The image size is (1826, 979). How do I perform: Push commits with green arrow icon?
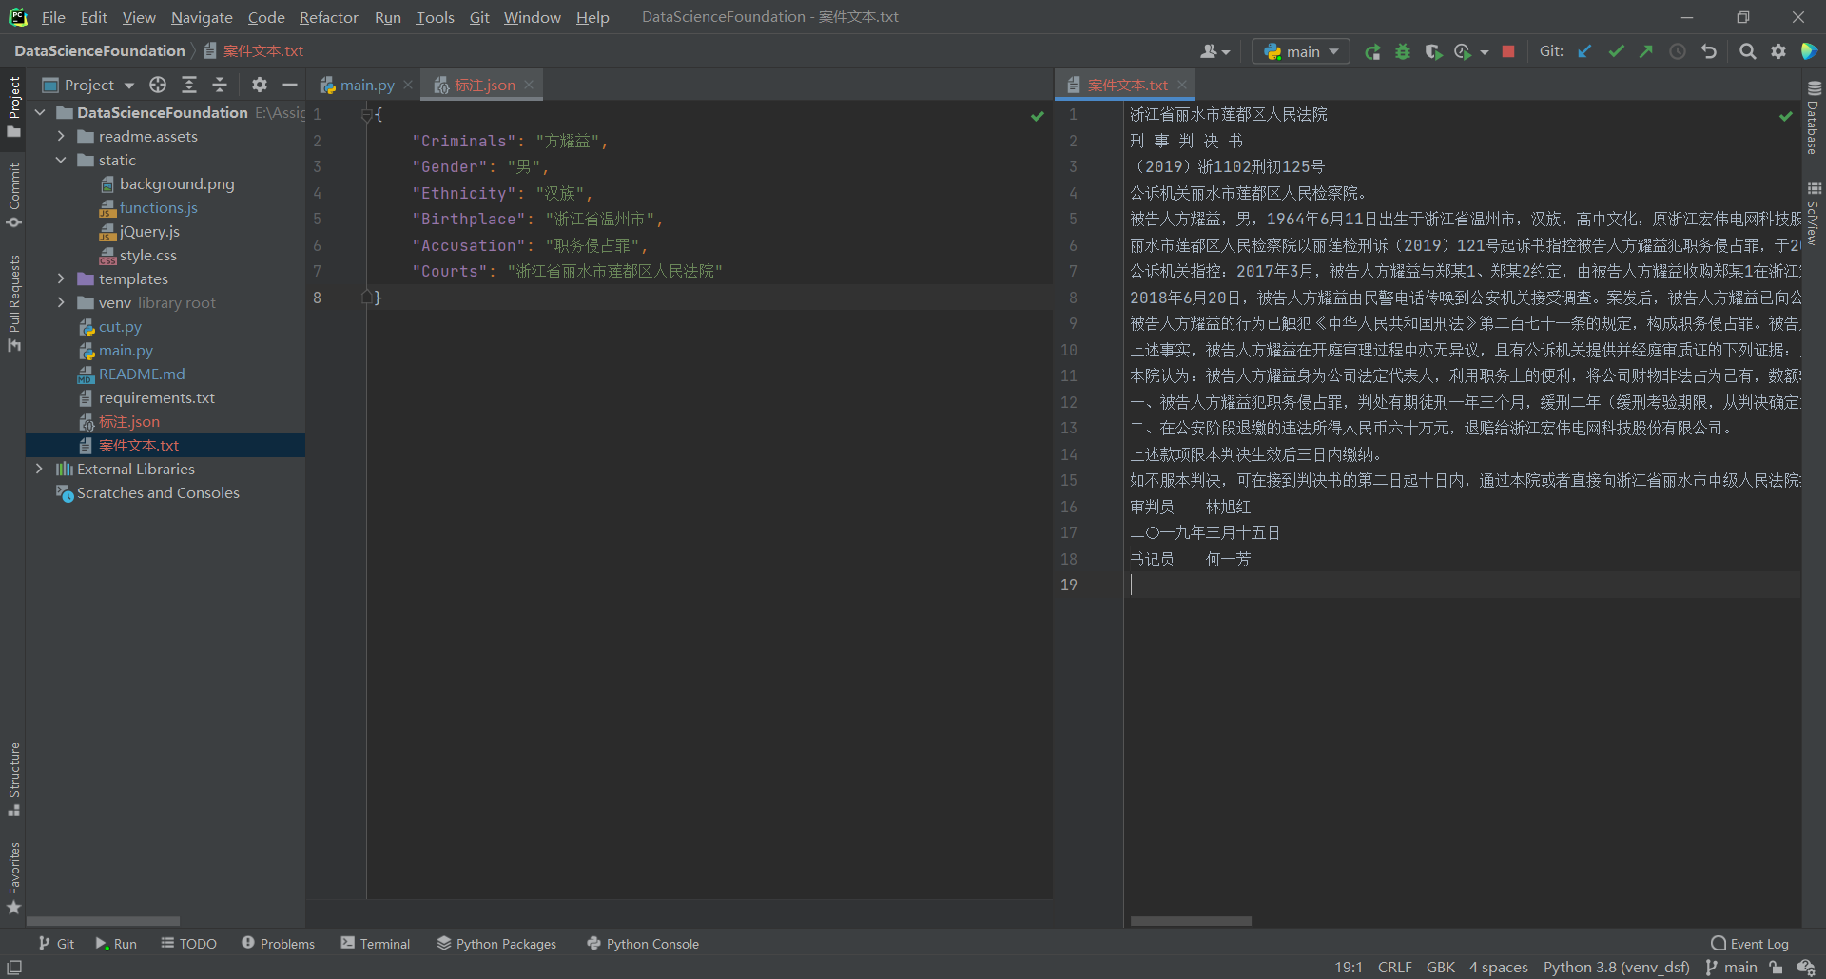1646,51
